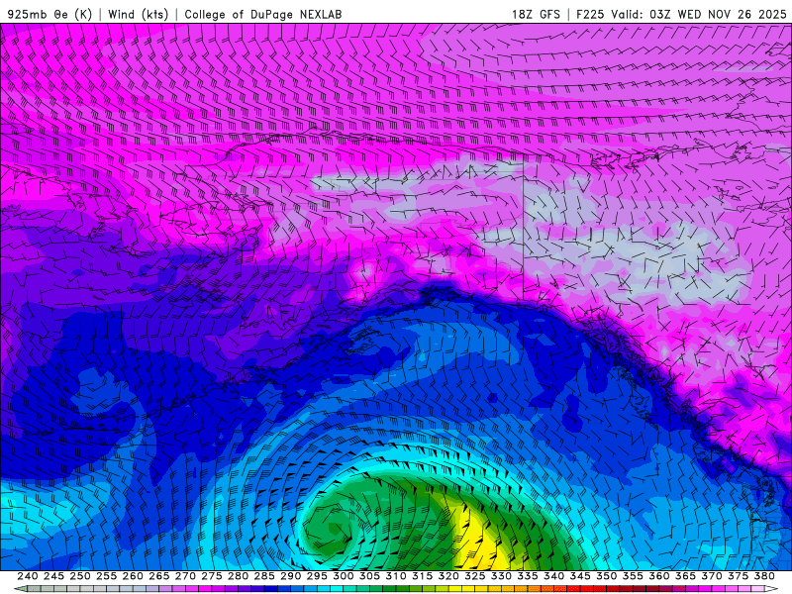The width and height of the screenshot is (792, 594).
Task: Click the 380 value on the color scale
Action: pos(764,576)
